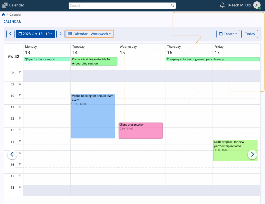Viewport: 265px width, 204px height.
Task: Click the search magnifier icon
Action: [172, 5]
